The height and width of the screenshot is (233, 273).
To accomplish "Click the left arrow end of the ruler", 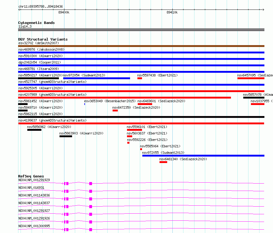I will point(19,10).
